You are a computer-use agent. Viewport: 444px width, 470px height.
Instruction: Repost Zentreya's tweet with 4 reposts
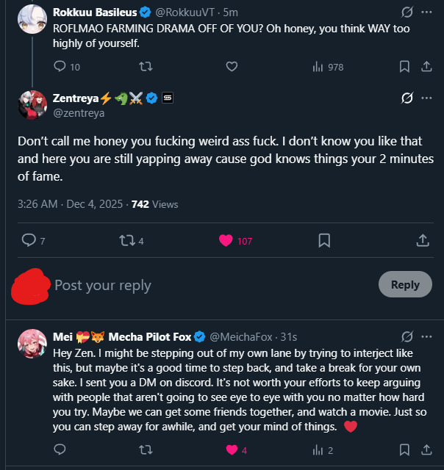pyautogui.click(x=128, y=240)
